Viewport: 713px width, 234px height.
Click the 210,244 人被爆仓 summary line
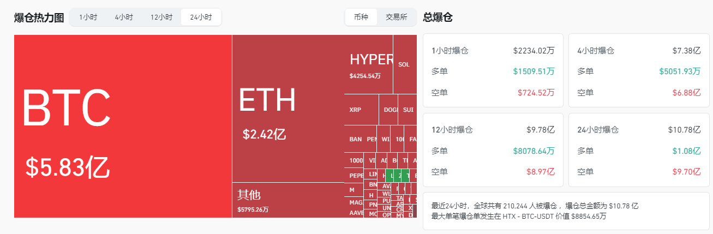(x=535, y=206)
